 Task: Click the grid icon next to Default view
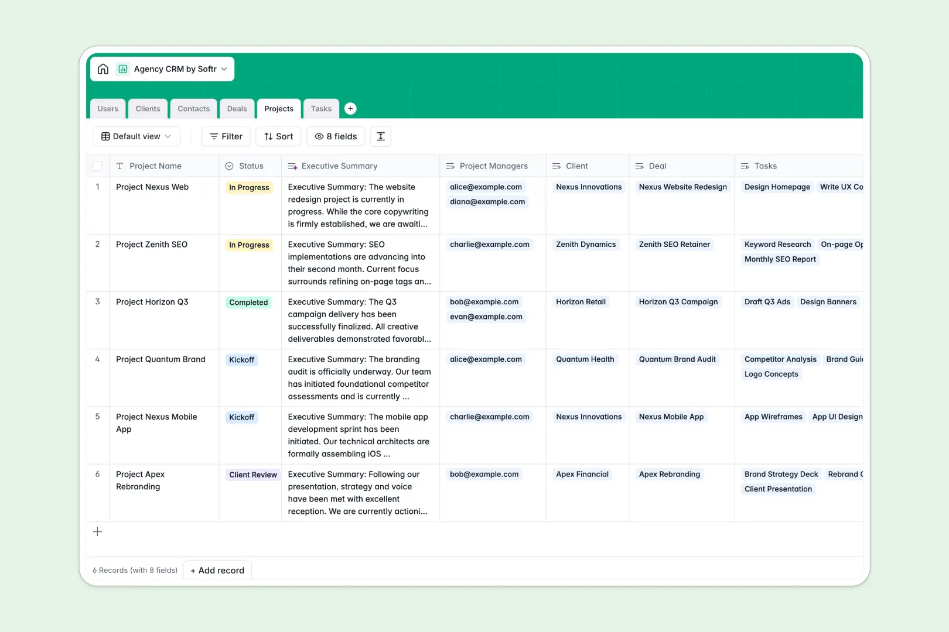[105, 136]
